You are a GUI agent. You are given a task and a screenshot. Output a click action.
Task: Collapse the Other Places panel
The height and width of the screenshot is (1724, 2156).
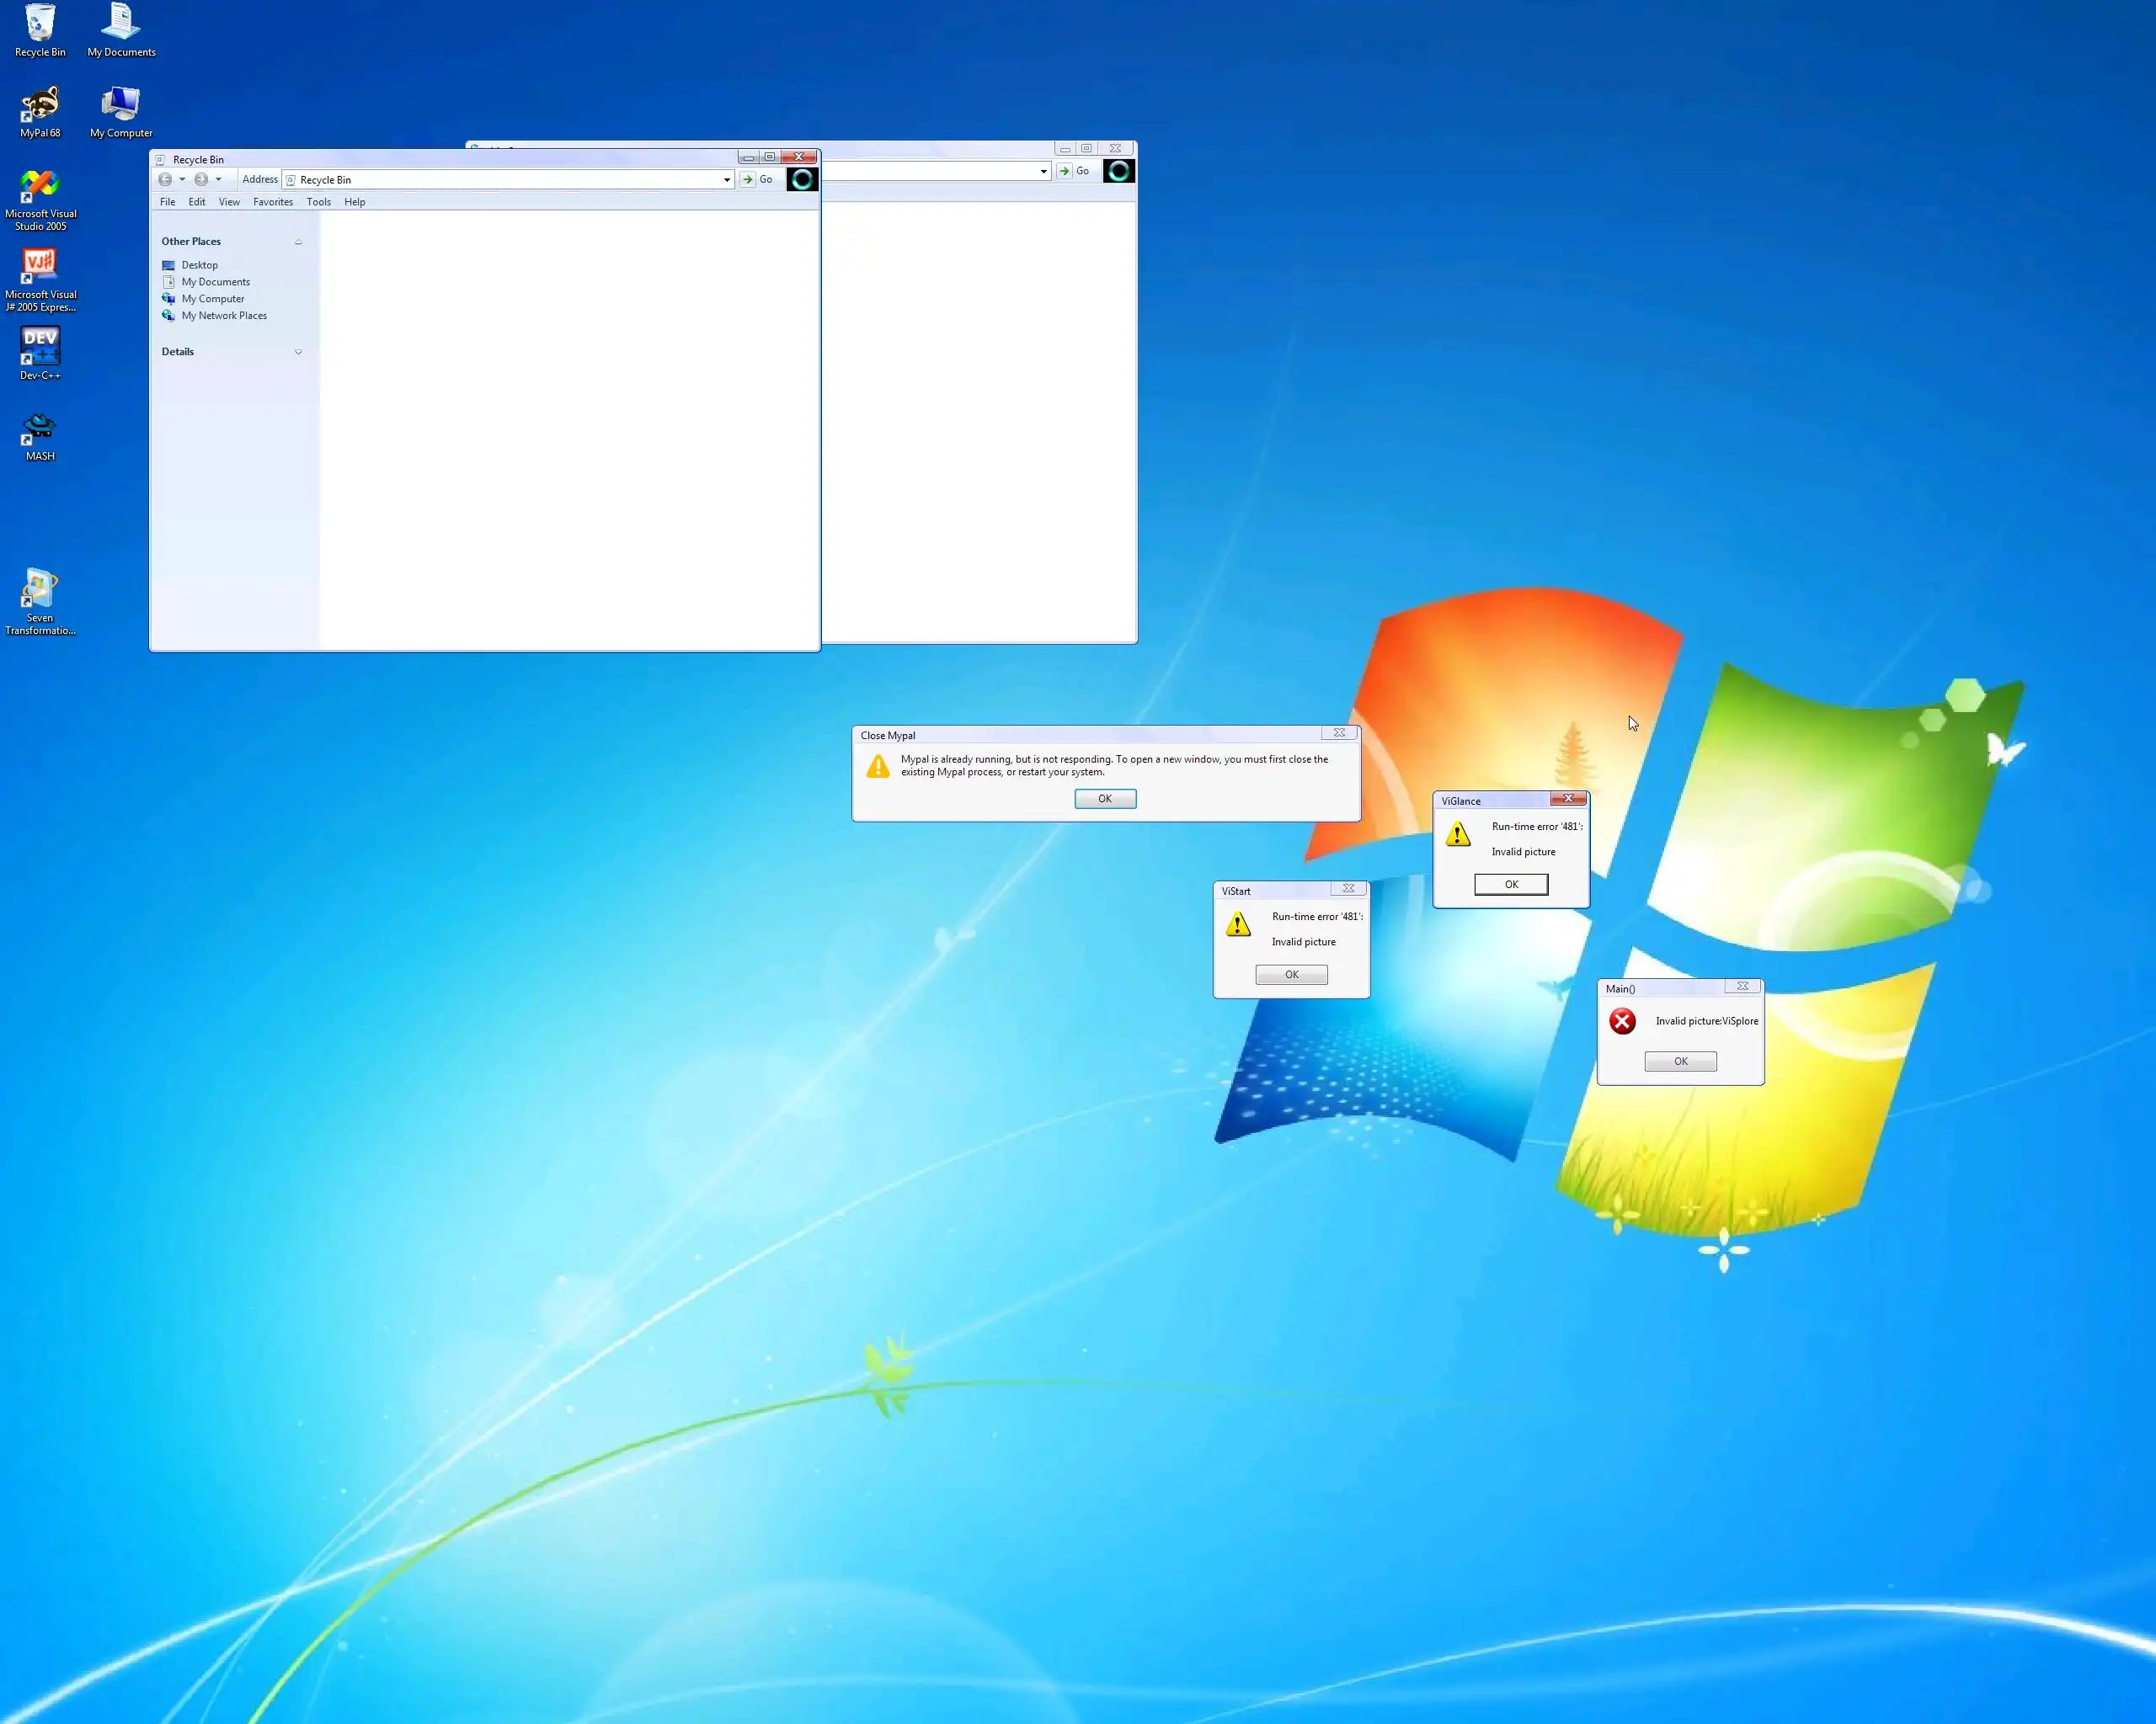298,242
